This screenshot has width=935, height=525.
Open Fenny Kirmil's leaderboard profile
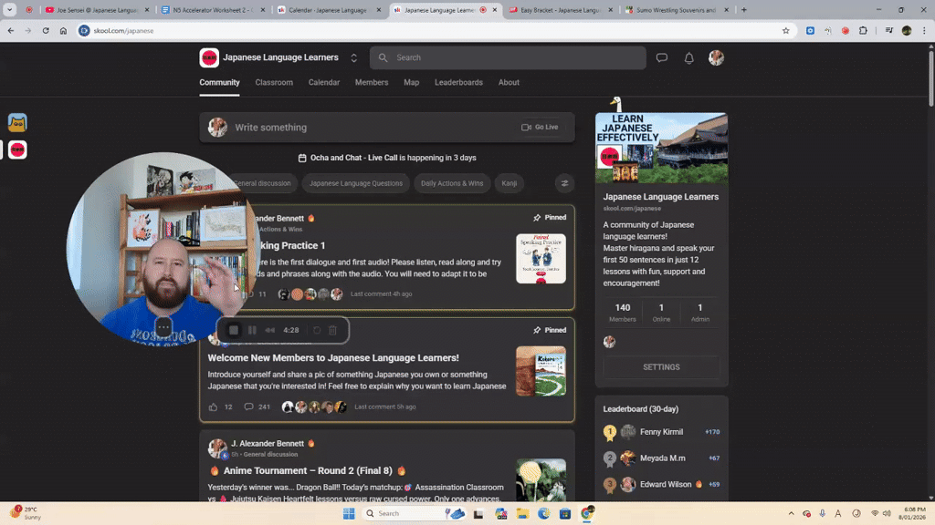(661, 432)
